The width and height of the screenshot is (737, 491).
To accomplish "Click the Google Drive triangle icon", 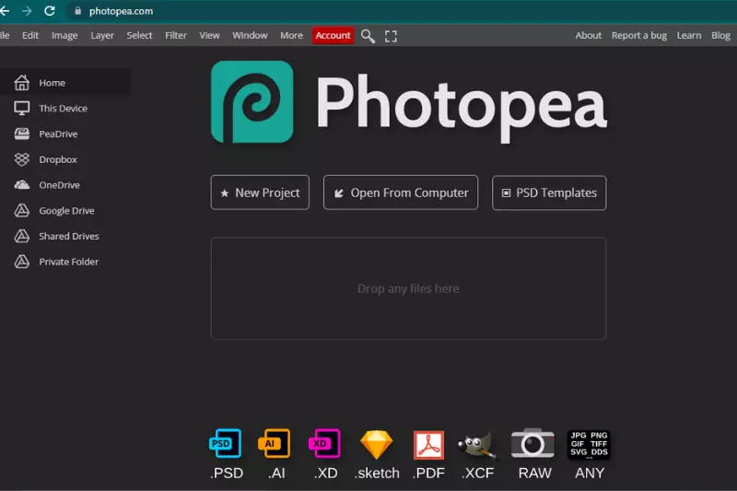I will pyautogui.click(x=21, y=211).
